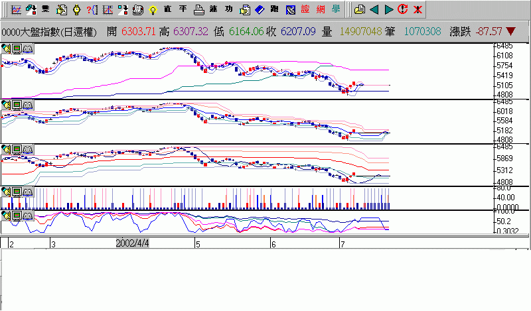Click the wristwatch icon in toolbar

click(x=76, y=9)
